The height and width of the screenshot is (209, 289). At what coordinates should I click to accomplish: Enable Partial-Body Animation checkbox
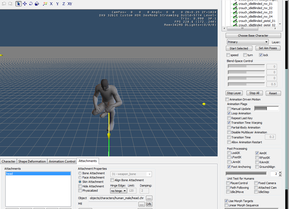pos(229,127)
